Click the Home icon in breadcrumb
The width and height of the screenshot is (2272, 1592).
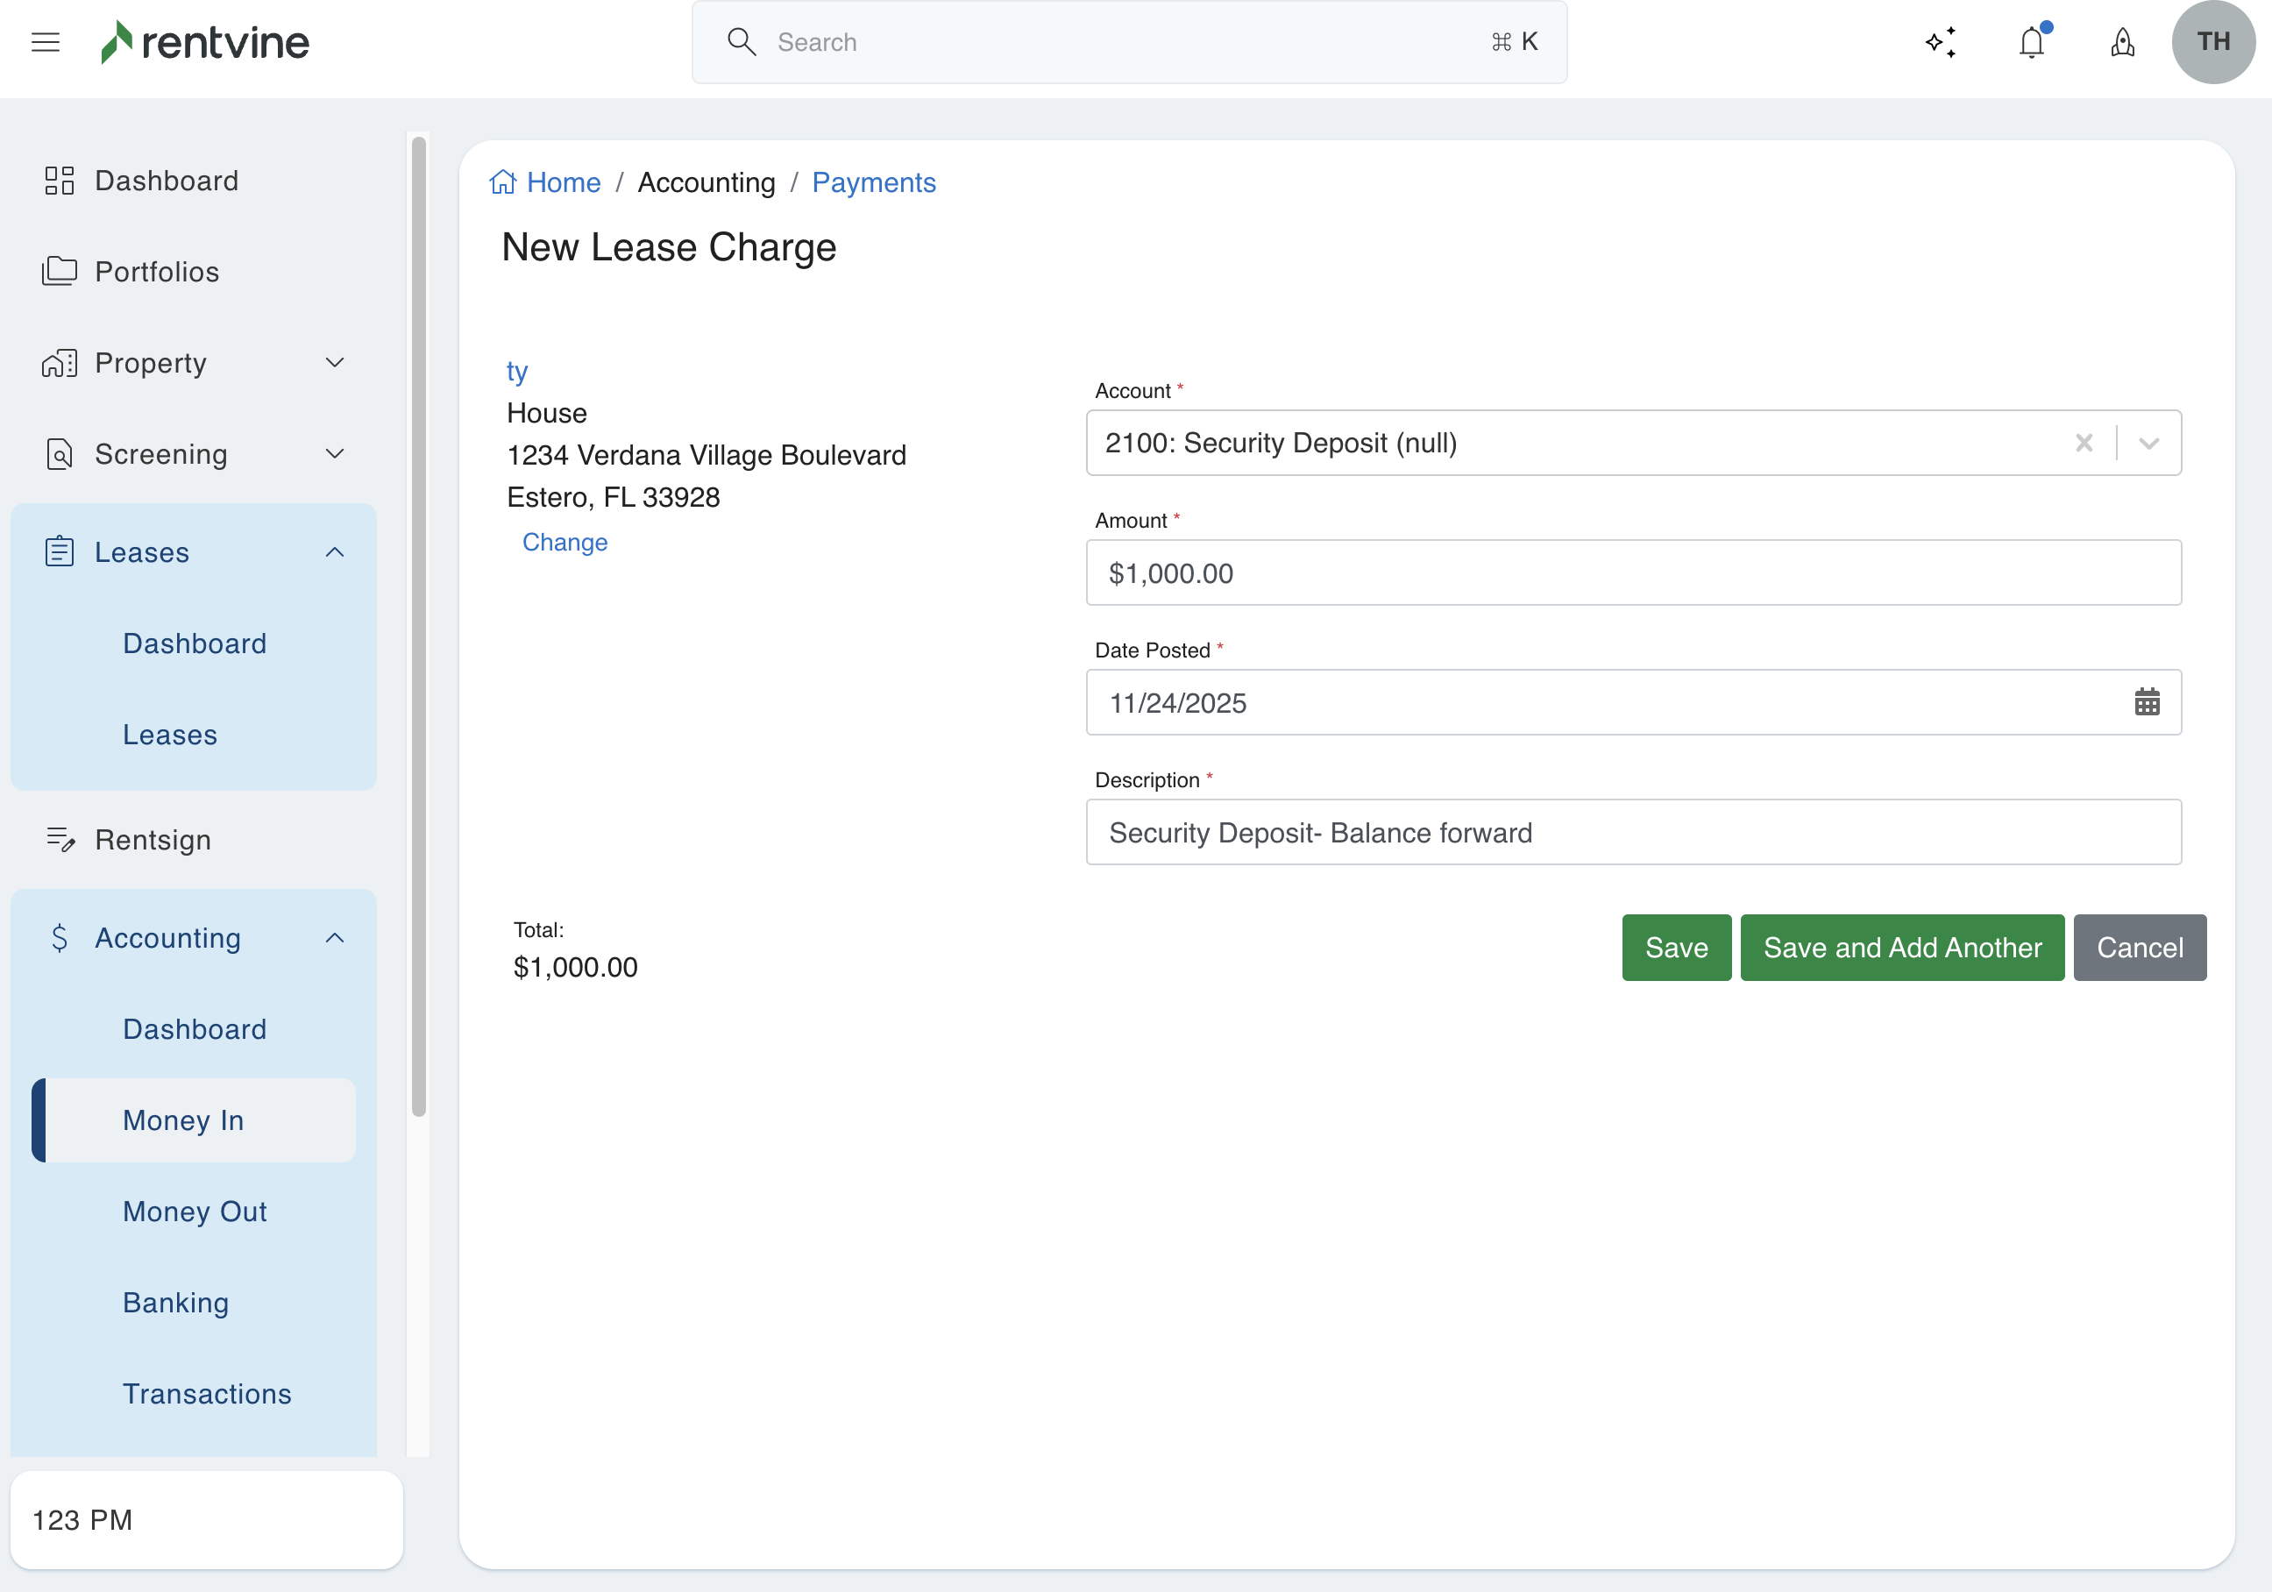coord(502,182)
